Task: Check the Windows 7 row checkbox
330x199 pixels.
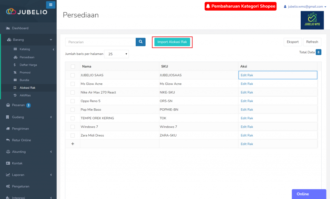Action: pyautogui.click(x=73, y=127)
